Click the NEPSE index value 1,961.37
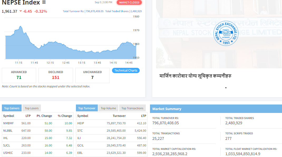Viewport: 282px width, 157px height. [x=9, y=11]
